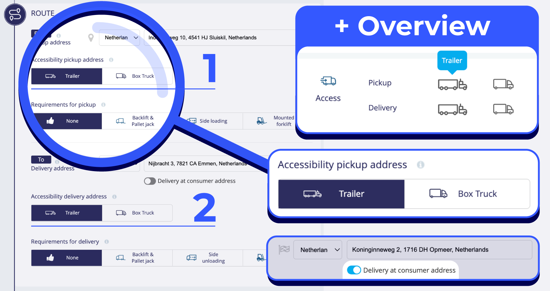This screenshot has width=550, height=291.
Task: Edit the Koninginneweg 2 Opmeer address field
Action: (x=439, y=250)
